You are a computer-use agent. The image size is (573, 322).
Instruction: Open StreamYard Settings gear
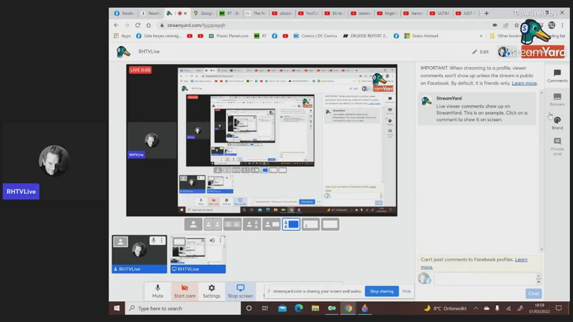[x=211, y=291]
